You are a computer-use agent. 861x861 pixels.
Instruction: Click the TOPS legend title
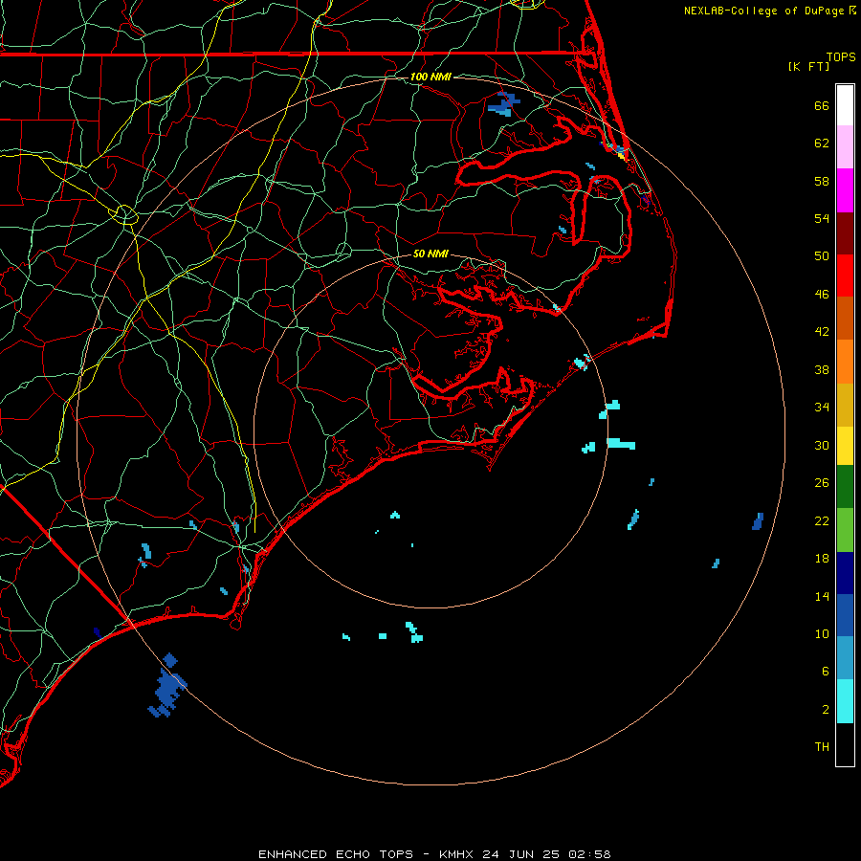[841, 57]
